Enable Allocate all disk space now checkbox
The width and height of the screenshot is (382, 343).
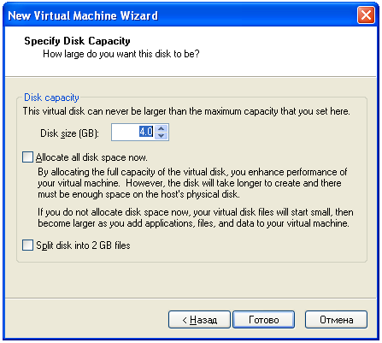[x=27, y=157]
